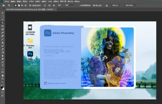This screenshot has width=162, height=104.
Task: Click the 选择并遮住 button
Action: [x=130, y=5]
